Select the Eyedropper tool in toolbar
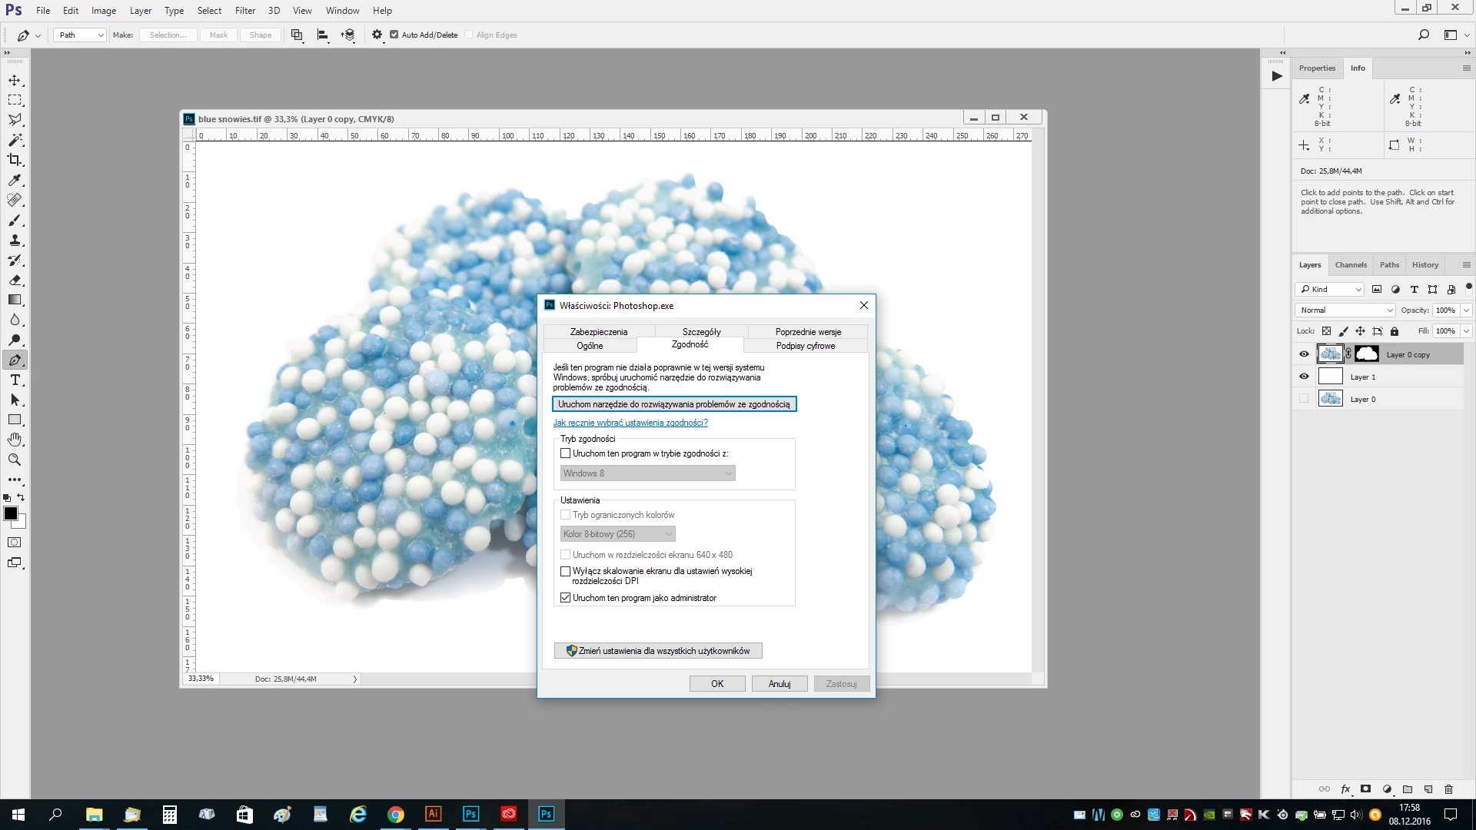This screenshot has height=830, width=1476. click(x=15, y=180)
